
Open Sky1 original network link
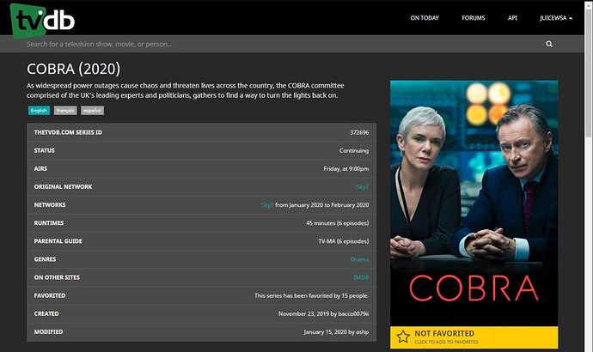(x=363, y=187)
